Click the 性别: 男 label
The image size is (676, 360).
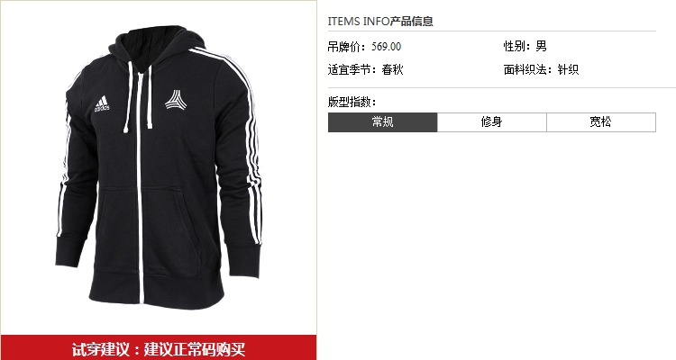pyautogui.click(x=525, y=46)
